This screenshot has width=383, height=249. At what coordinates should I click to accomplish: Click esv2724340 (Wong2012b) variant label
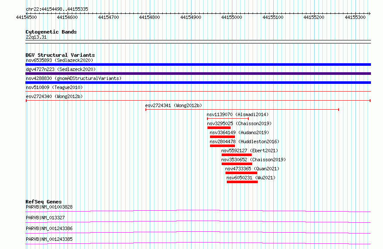tap(54, 96)
